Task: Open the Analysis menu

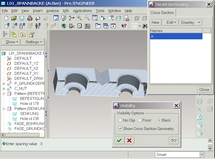Action: (52, 11)
